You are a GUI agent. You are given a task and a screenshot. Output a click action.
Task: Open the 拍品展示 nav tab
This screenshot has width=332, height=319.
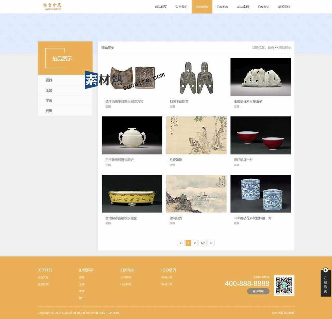coord(202,7)
